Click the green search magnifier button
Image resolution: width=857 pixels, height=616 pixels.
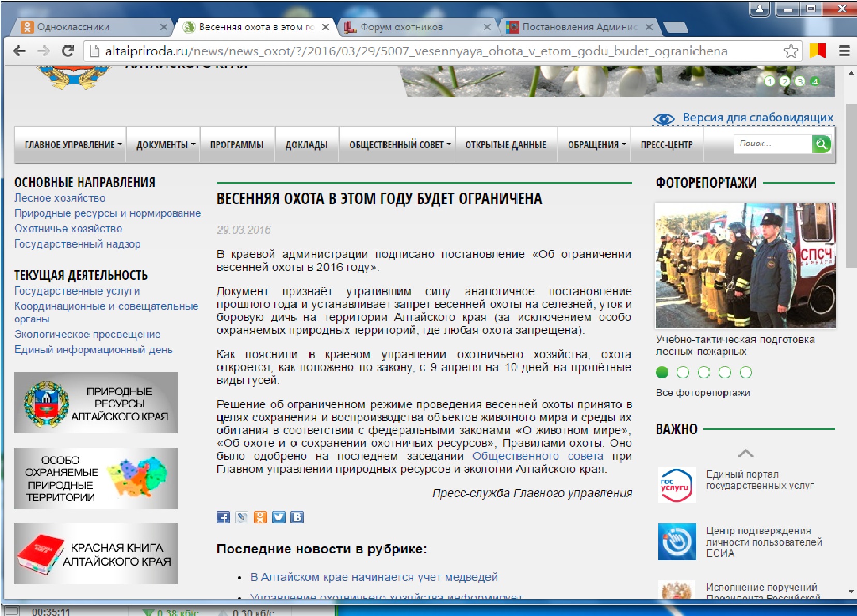click(x=821, y=144)
